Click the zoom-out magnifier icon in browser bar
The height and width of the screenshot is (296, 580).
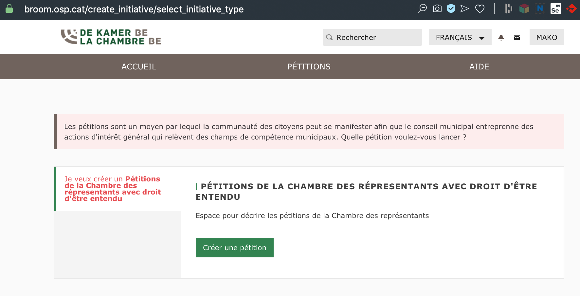[x=422, y=9]
